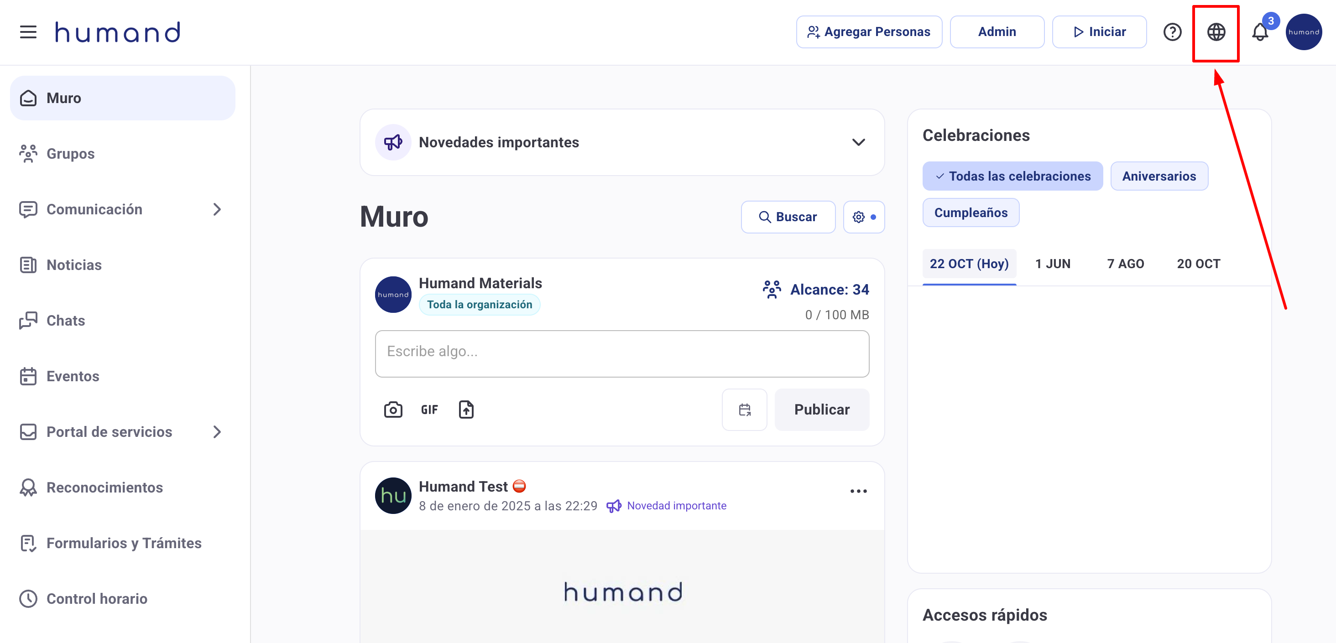Insert a GIF in the post

point(429,410)
